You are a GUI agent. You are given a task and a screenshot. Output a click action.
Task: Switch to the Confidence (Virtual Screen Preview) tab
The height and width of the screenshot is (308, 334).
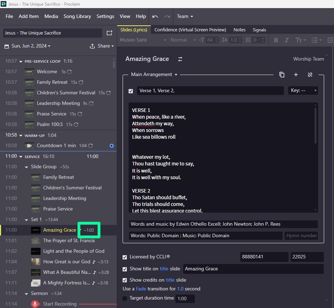[190, 30]
